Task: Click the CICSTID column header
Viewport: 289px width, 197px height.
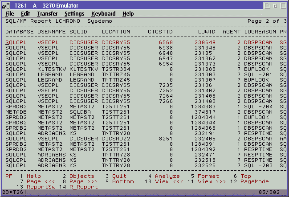Action: coord(160,32)
